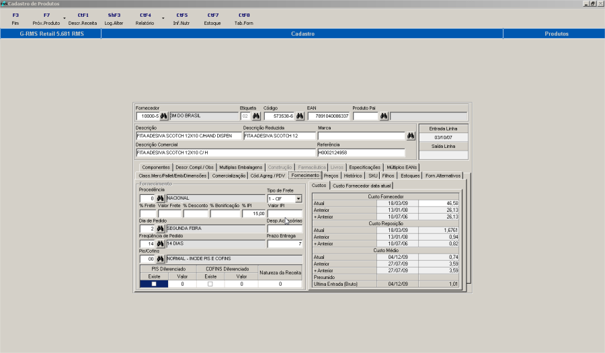Expand arrow next to Relatório button
Screen dimensions: 605x353
coord(163,18)
